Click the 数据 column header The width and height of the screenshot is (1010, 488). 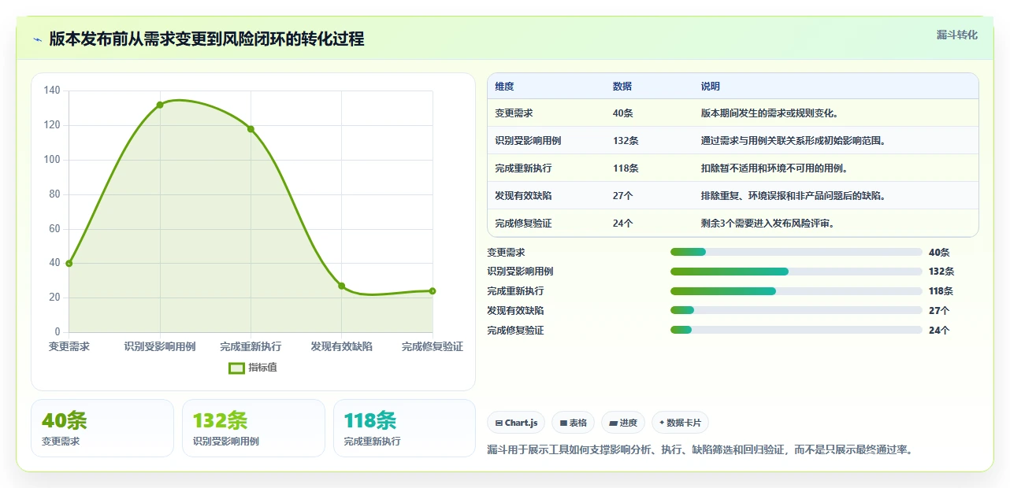pyautogui.click(x=622, y=87)
